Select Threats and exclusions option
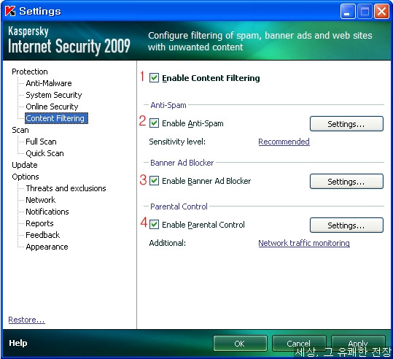Viewport: 393px width, 359px height. pyautogui.click(x=66, y=188)
